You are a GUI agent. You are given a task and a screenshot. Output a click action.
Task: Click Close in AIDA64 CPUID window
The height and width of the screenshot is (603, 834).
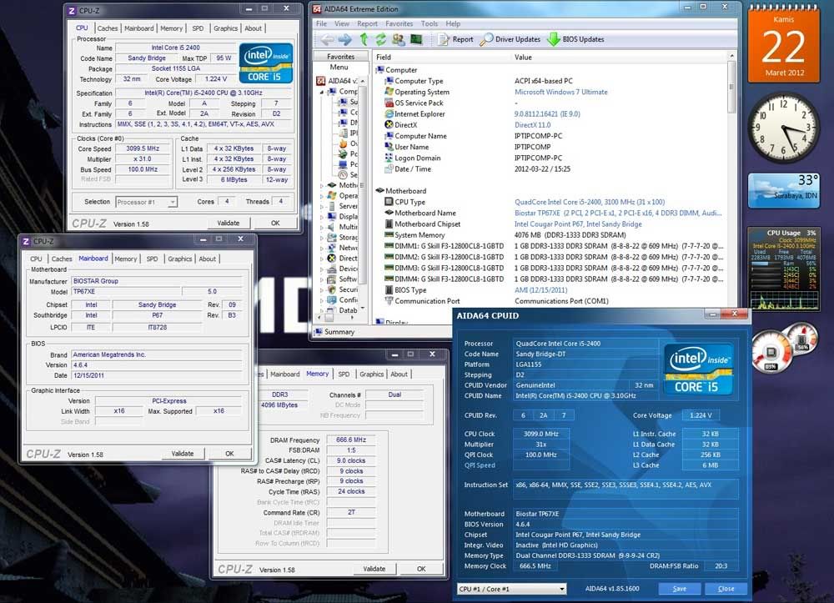point(726,589)
